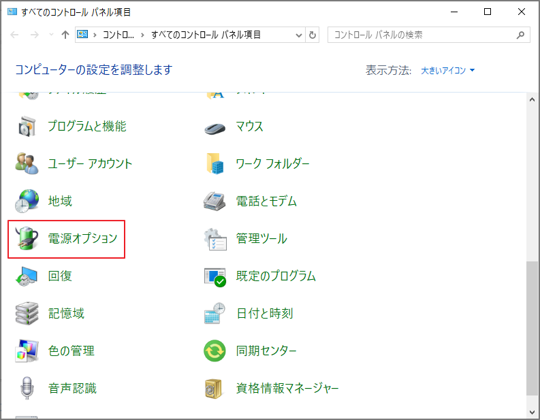Open the 既定のプログラム link
The width and height of the screenshot is (540, 420).
(x=276, y=276)
